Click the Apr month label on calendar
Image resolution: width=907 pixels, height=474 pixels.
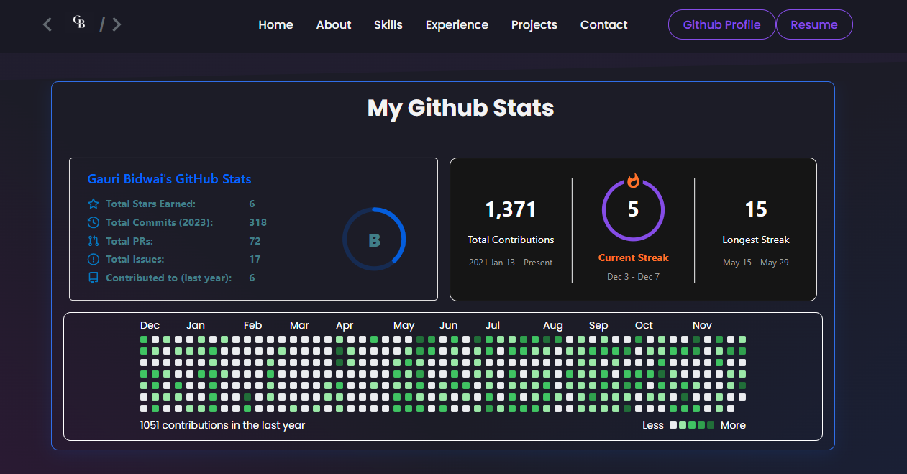click(345, 325)
